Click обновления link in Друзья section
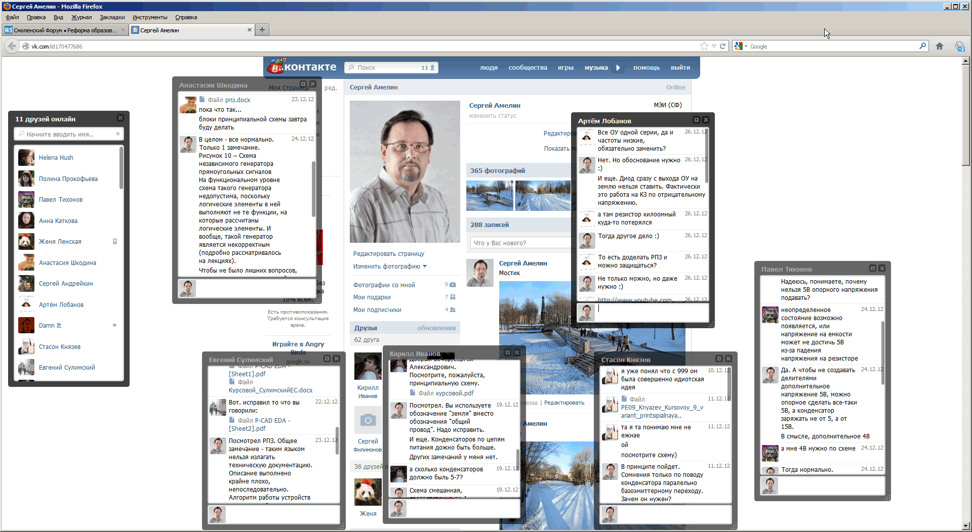Screen dimensions: 972x532 point(436,328)
